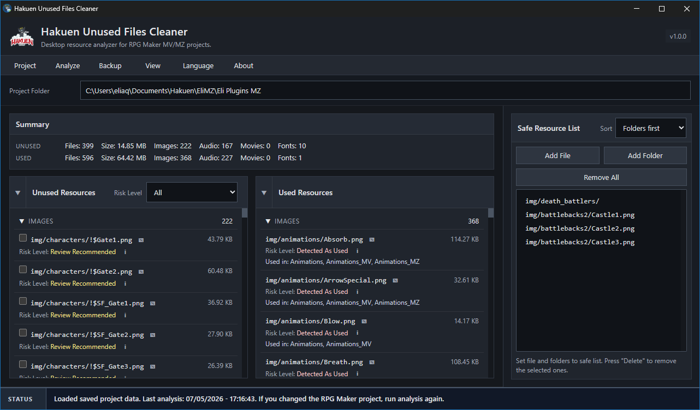The width and height of the screenshot is (700, 410).
Task: Collapse the IMAGES group in Used Resources
Action: click(268, 221)
